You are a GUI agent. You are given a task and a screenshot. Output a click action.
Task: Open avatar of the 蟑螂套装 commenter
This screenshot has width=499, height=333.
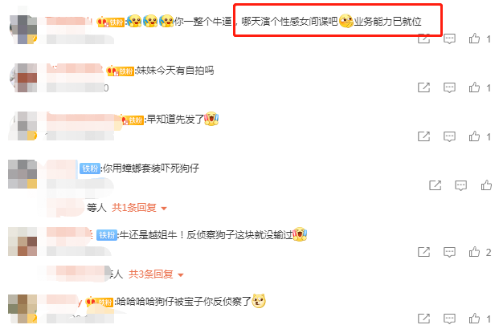point(22,174)
